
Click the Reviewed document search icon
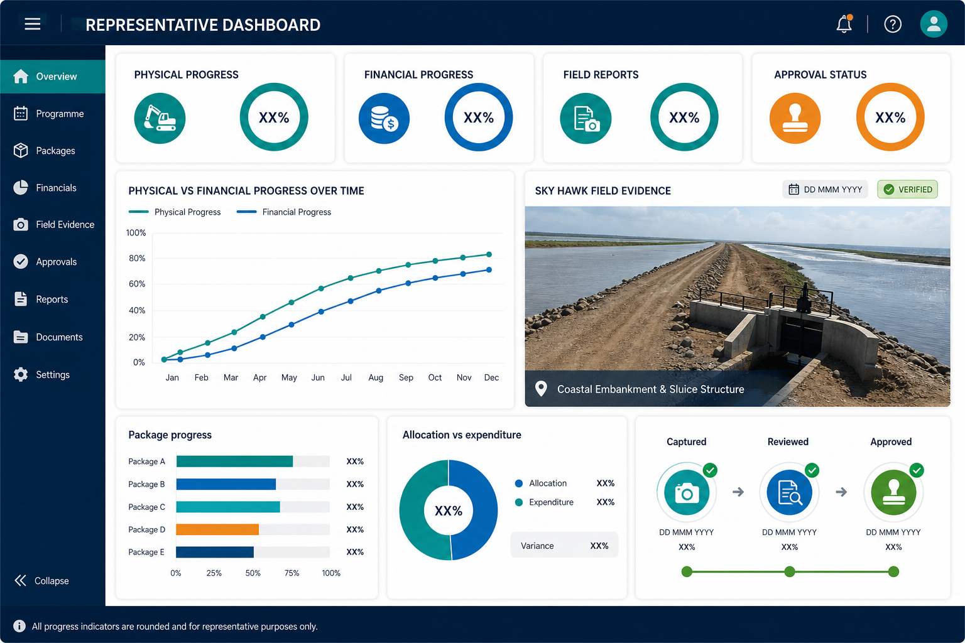tap(789, 492)
